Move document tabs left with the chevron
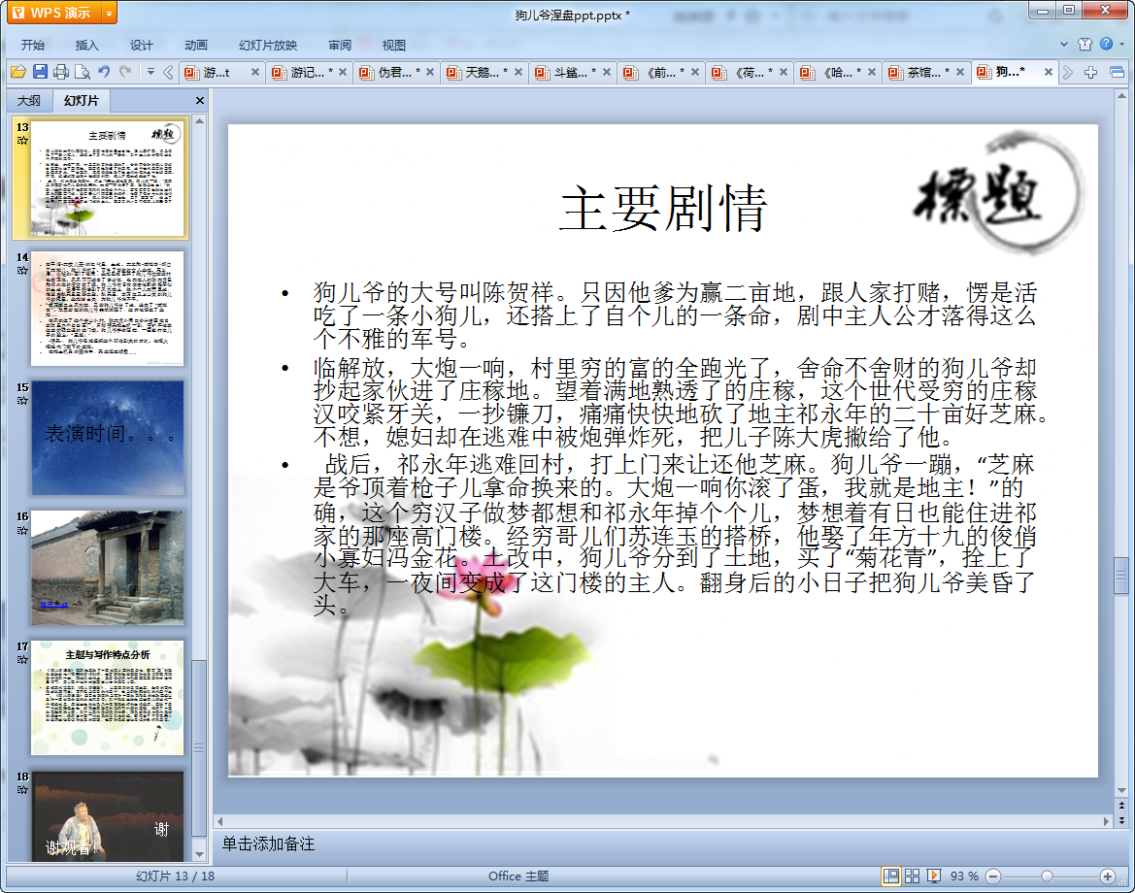Viewport: 1135px width, 893px height. (168, 72)
